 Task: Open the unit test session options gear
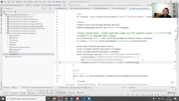(47, 91)
